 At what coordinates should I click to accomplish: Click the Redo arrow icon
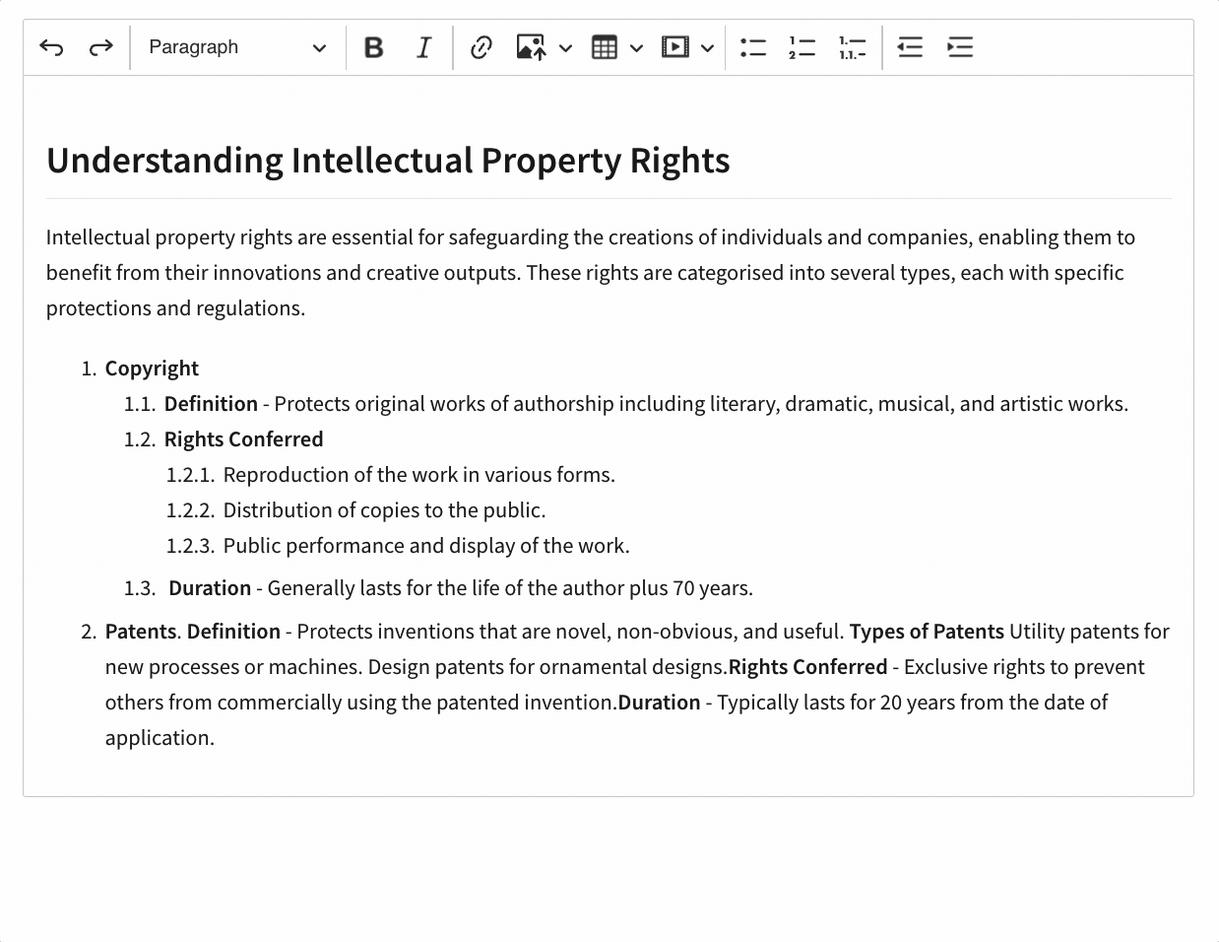100,47
